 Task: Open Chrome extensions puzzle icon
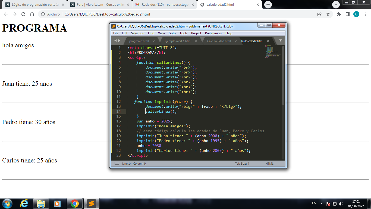[339, 14]
